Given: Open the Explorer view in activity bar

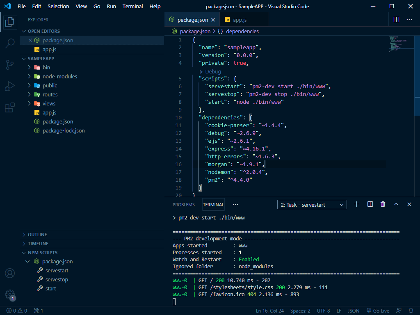Looking at the screenshot, I should click(x=10, y=22).
